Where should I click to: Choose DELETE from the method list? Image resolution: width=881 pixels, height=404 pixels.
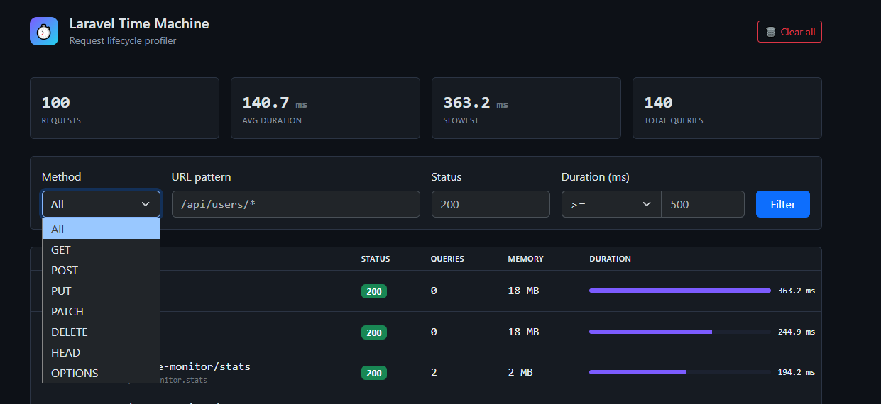(101, 332)
